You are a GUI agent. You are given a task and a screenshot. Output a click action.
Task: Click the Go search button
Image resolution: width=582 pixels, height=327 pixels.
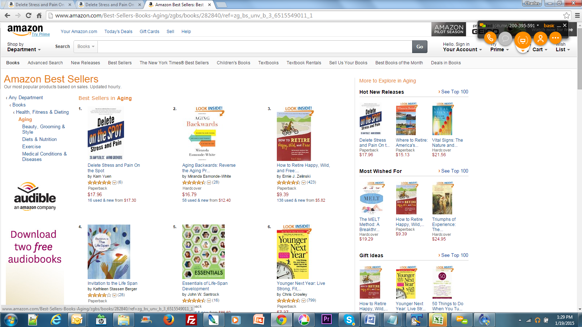[x=420, y=47]
